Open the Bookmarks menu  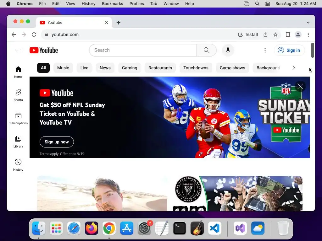113,4
